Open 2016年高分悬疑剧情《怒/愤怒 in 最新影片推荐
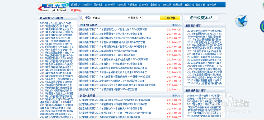Image resolution: width=264 pixels, height=120 pixels. coord(205,74)
